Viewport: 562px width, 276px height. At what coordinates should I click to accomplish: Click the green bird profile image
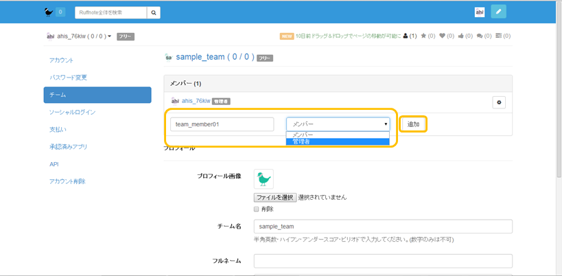264,179
